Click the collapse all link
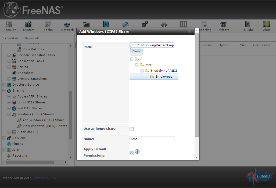The image size is (276, 188). pyautogui.click(x=30, y=38)
